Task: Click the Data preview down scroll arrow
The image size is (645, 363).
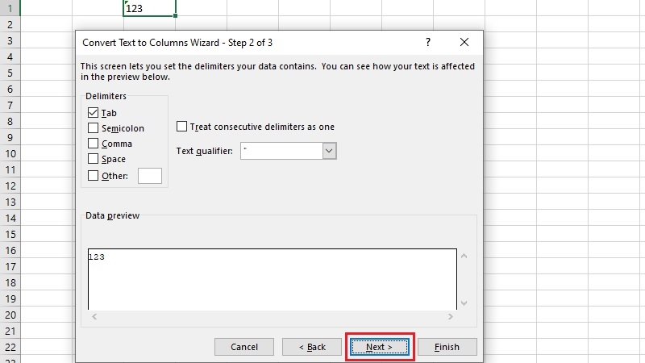Action: [464, 303]
